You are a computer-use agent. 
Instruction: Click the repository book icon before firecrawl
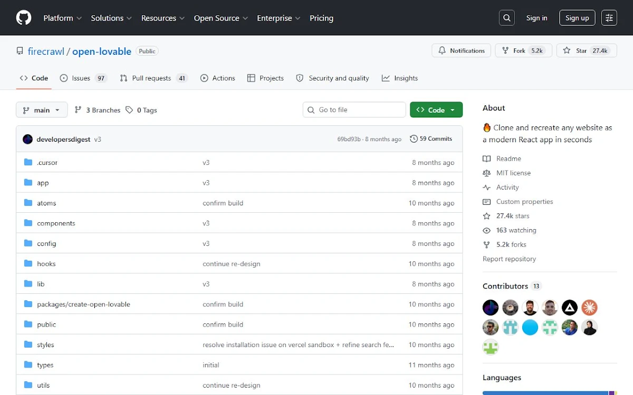(20, 51)
